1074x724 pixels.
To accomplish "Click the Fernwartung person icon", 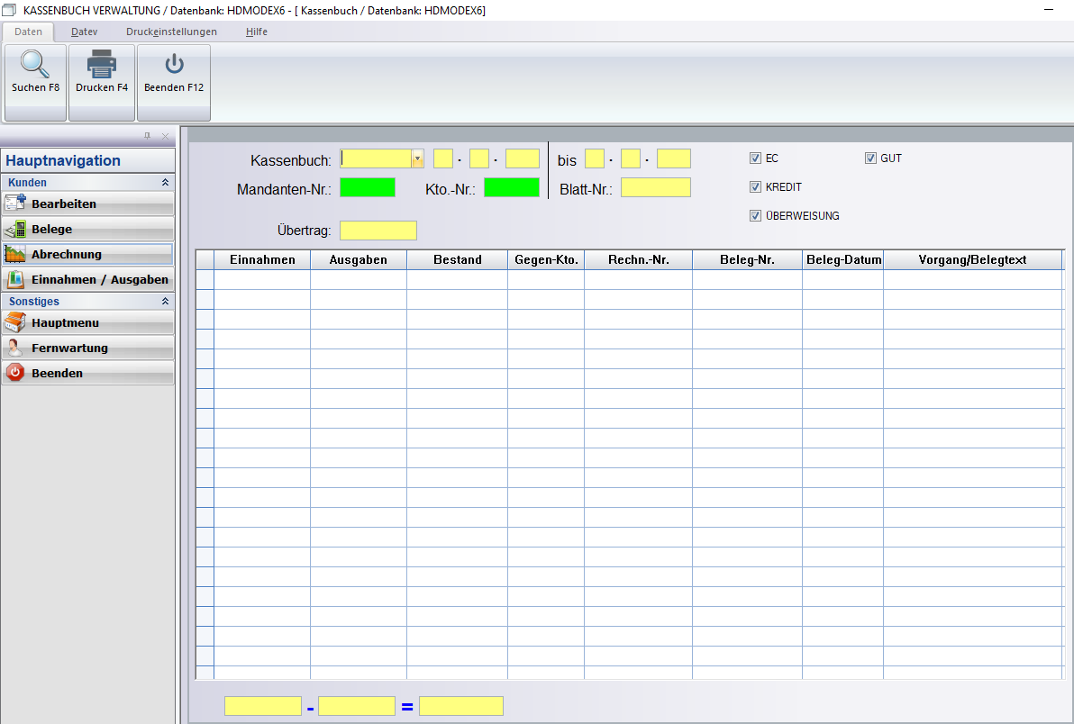I will pos(15,348).
